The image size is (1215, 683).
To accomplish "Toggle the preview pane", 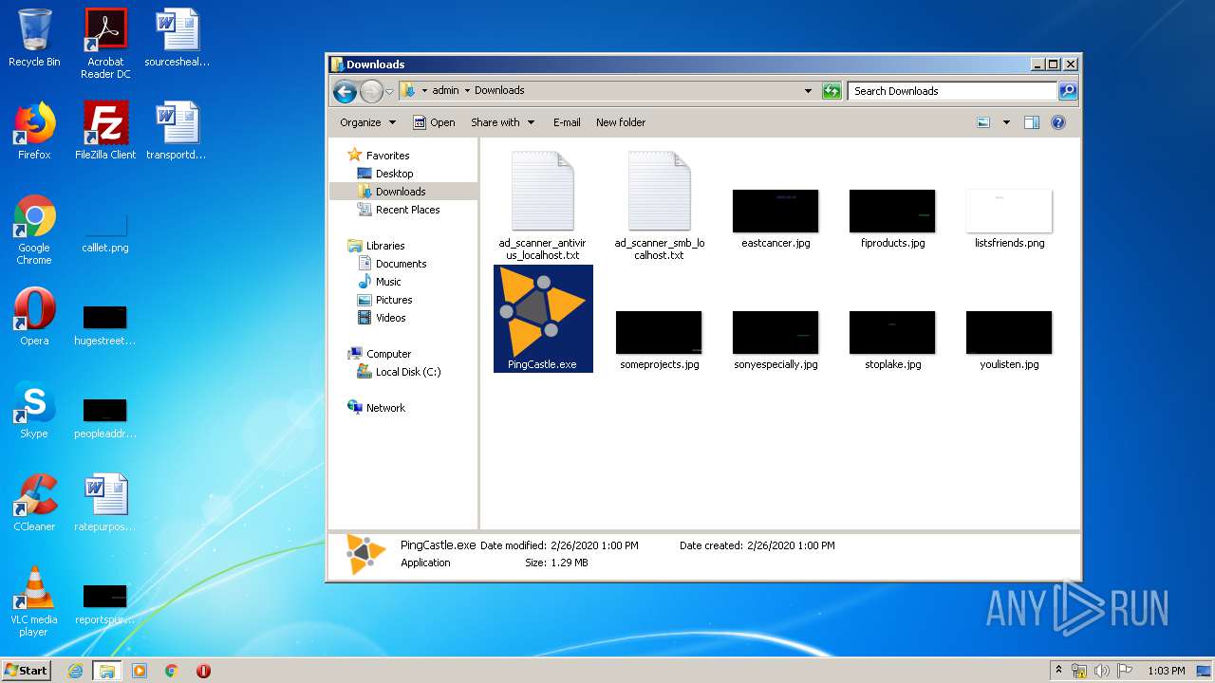I will pos(1032,122).
